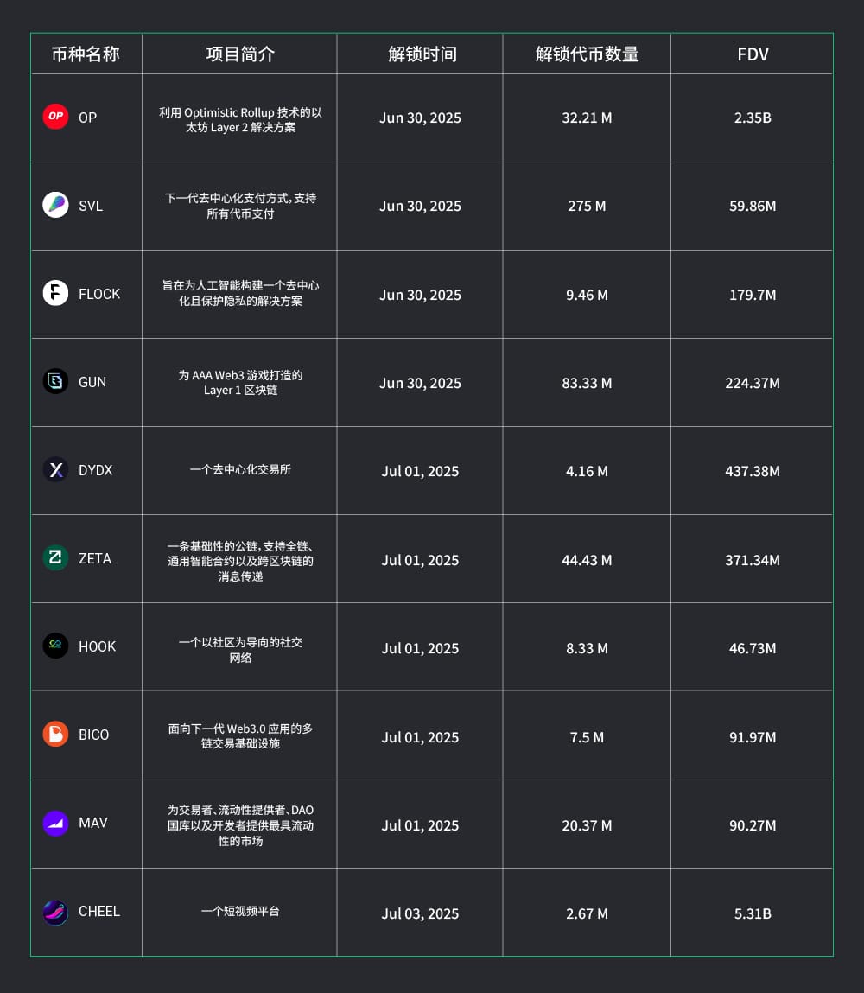This screenshot has height=993, width=864.
Task: Select the SVL token logo
Action: point(55,205)
